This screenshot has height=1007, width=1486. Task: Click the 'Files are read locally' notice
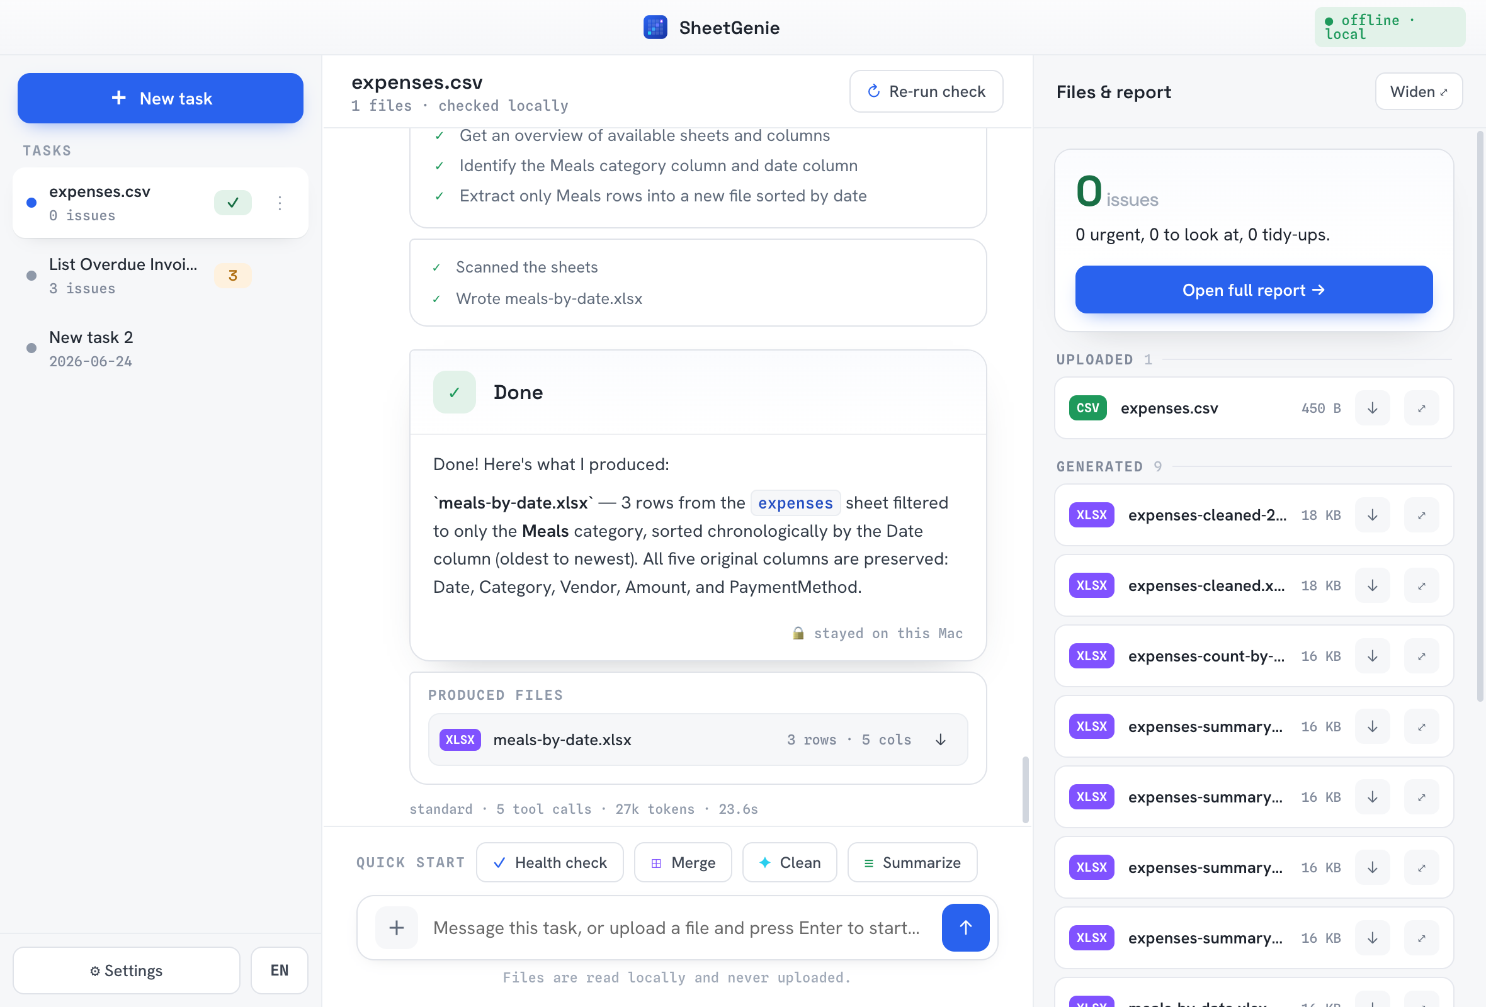click(676, 977)
